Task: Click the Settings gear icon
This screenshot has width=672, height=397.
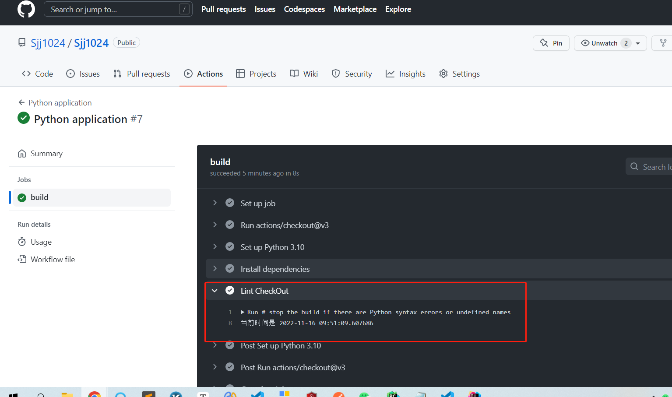Action: click(x=443, y=74)
